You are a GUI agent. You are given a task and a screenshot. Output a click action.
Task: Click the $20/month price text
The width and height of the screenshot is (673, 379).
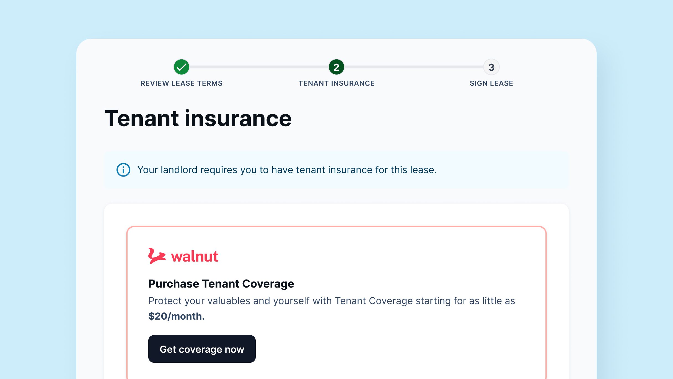click(x=176, y=316)
